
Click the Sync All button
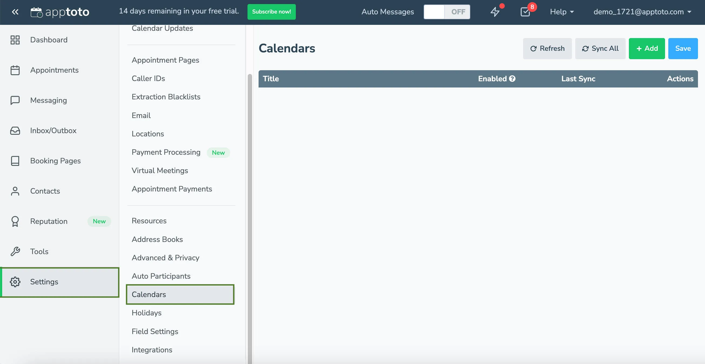(600, 49)
